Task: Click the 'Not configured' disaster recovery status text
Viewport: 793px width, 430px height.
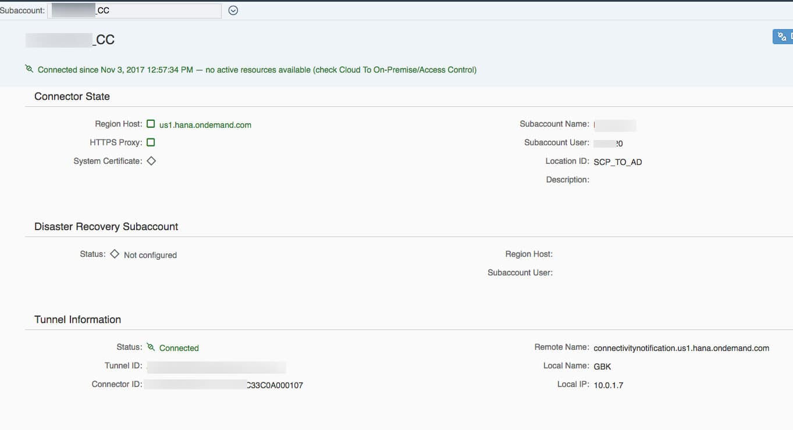Action: click(150, 255)
